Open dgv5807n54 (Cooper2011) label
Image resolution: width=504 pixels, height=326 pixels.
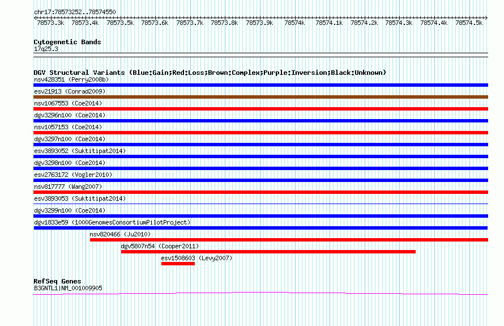[x=160, y=246]
